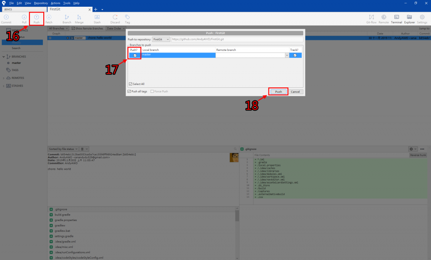431x260 pixels.
Task: Open the All Branches dropdown
Action: point(58,28)
